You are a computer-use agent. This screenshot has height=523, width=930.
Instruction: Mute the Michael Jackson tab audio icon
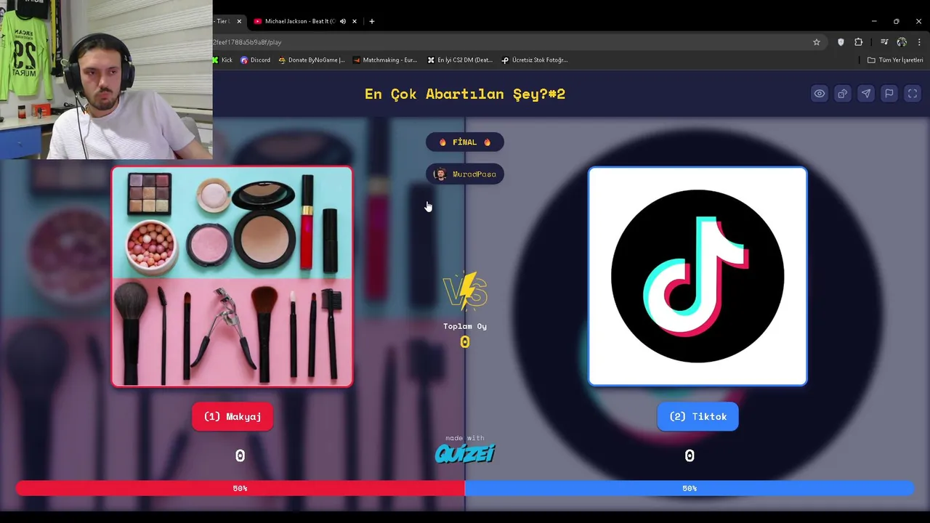point(343,21)
